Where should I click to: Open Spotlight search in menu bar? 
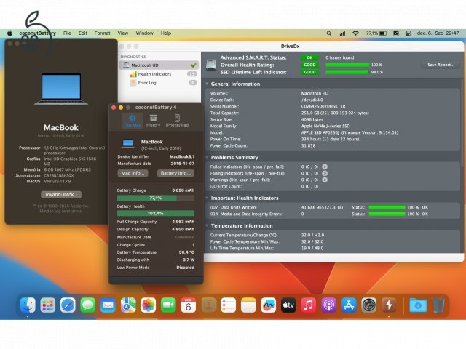point(328,33)
